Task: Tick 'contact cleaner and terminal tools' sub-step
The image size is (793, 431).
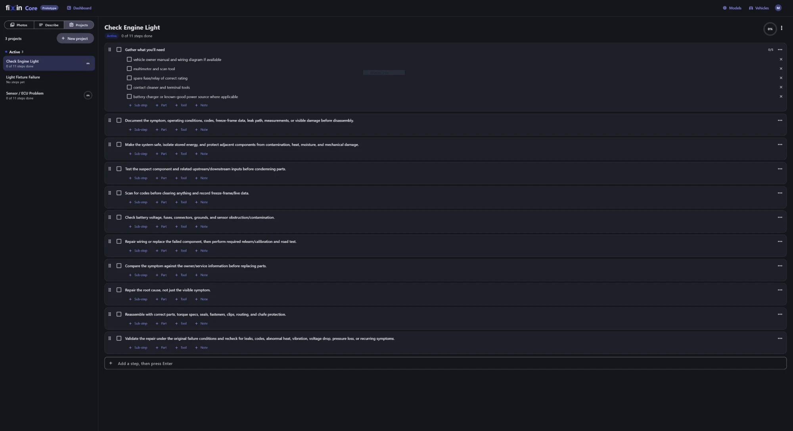Action: click(129, 87)
